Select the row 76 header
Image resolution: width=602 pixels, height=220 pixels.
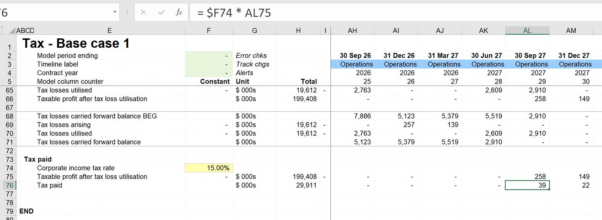(9, 185)
